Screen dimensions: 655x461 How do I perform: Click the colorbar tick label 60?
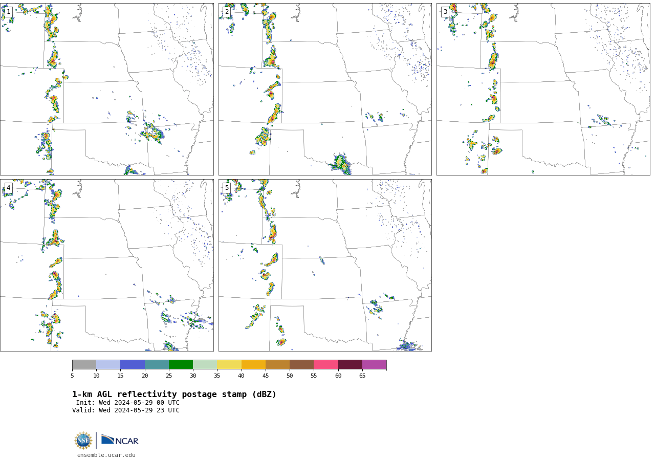[x=338, y=376]
